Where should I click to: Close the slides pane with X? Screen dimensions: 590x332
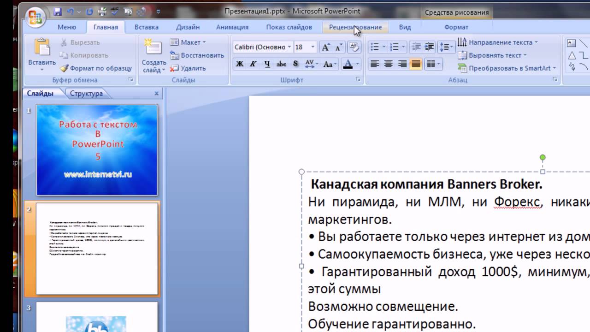tap(157, 94)
